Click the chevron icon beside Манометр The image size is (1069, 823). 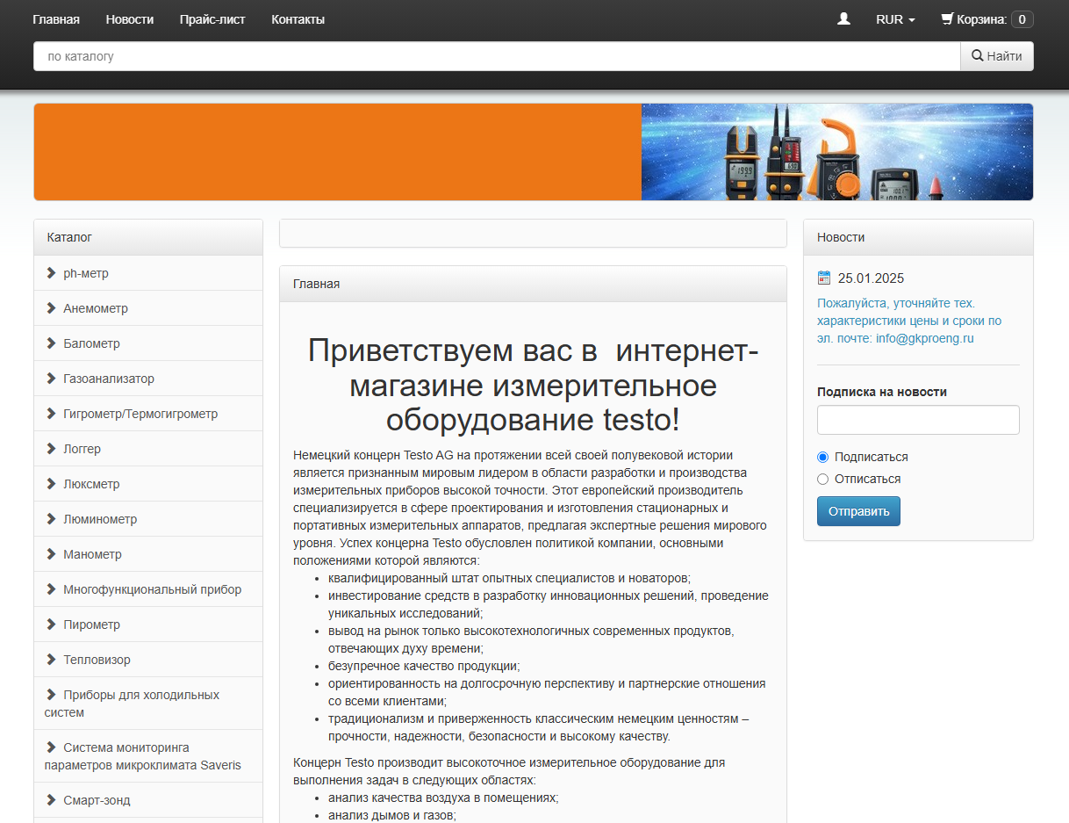tap(51, 554)
